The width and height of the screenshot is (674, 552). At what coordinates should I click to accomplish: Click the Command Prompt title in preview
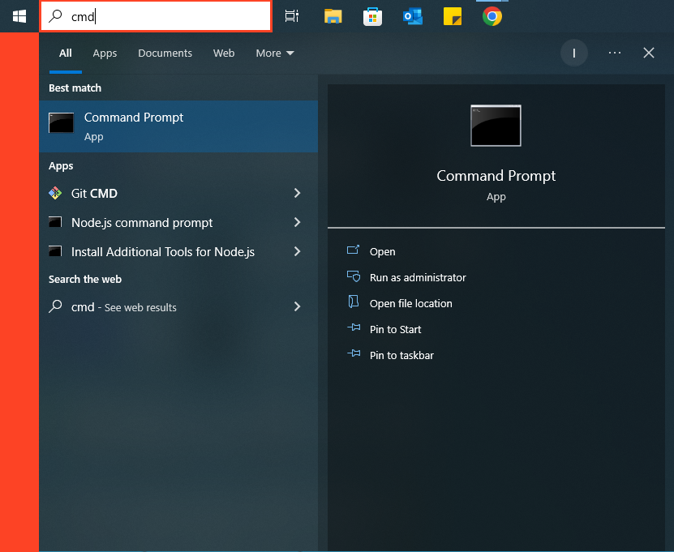point(496,176)
